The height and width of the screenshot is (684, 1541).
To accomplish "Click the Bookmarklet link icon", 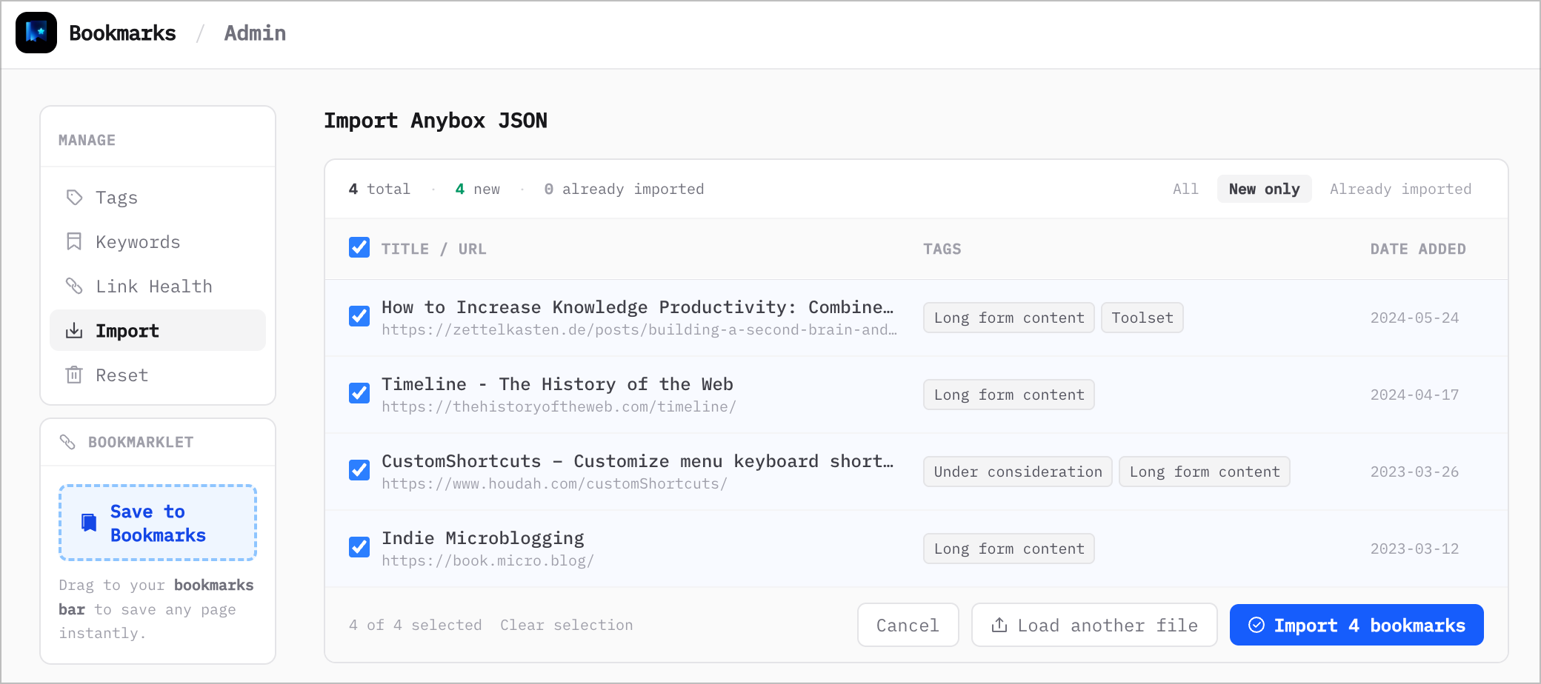I will tap(67, 442).
